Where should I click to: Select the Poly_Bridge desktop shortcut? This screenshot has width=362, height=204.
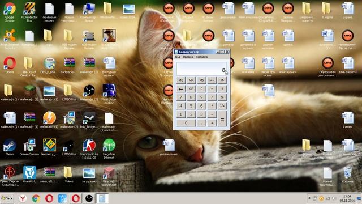[x=89, y=120]
